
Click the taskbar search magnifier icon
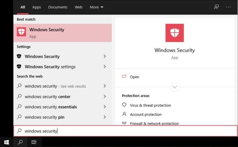tap(20, 142)
